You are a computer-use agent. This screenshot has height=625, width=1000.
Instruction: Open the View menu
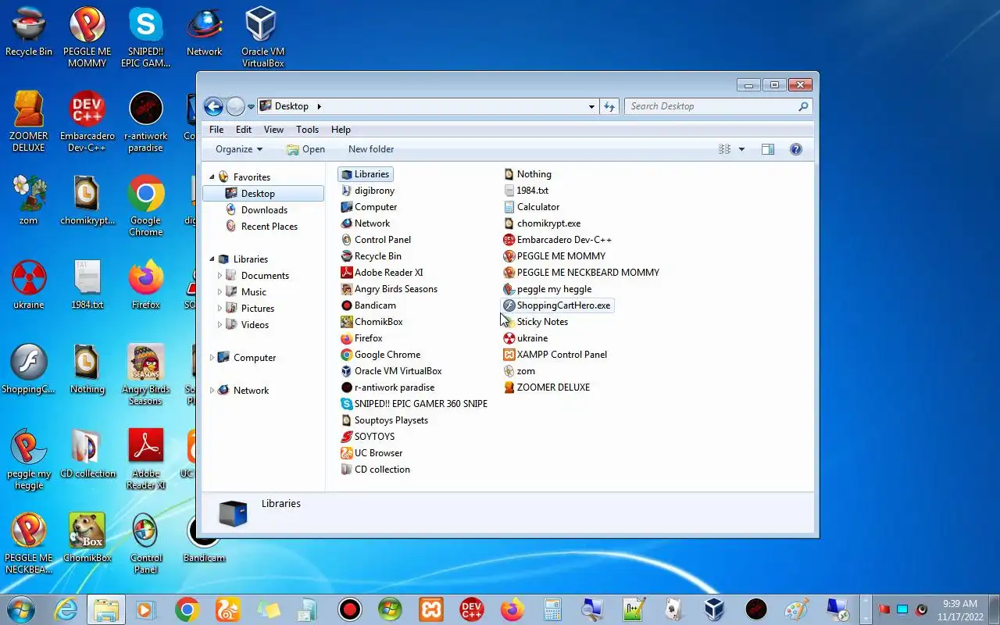pyautogui.click(x=273, y=130)
